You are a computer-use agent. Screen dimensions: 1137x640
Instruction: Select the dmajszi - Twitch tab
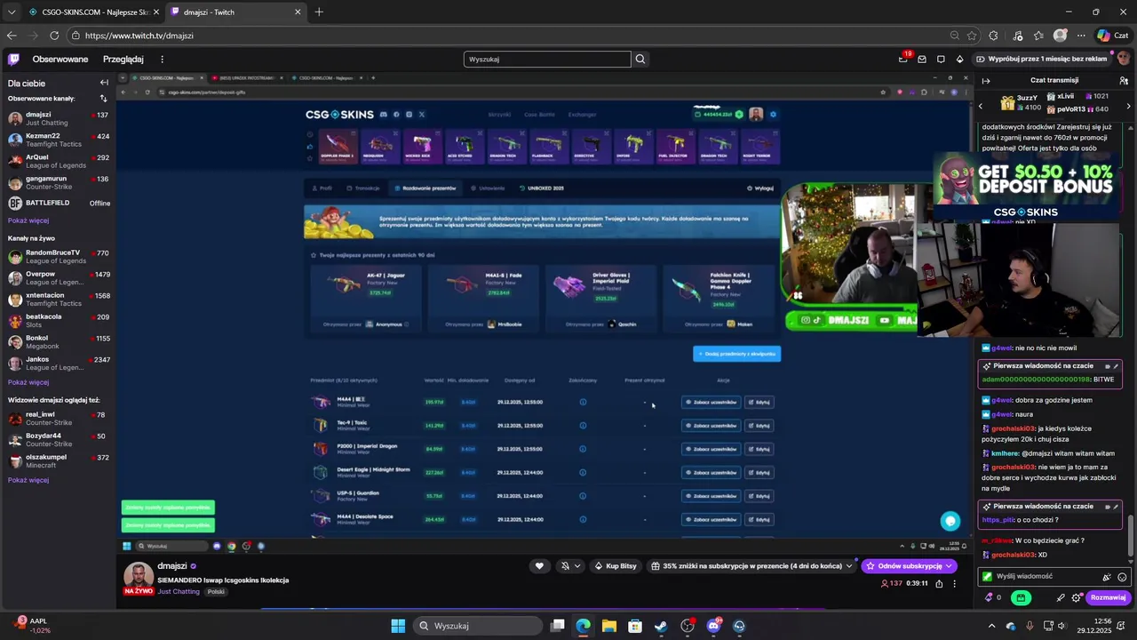click(235, 12)
